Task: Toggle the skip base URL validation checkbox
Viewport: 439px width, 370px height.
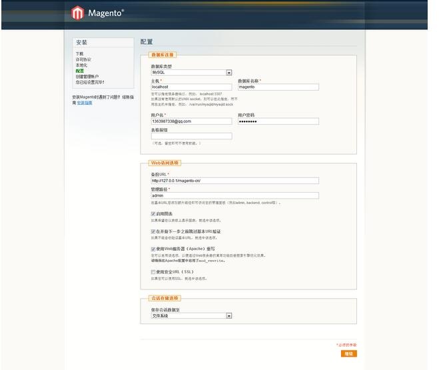Action: [153, 231]
